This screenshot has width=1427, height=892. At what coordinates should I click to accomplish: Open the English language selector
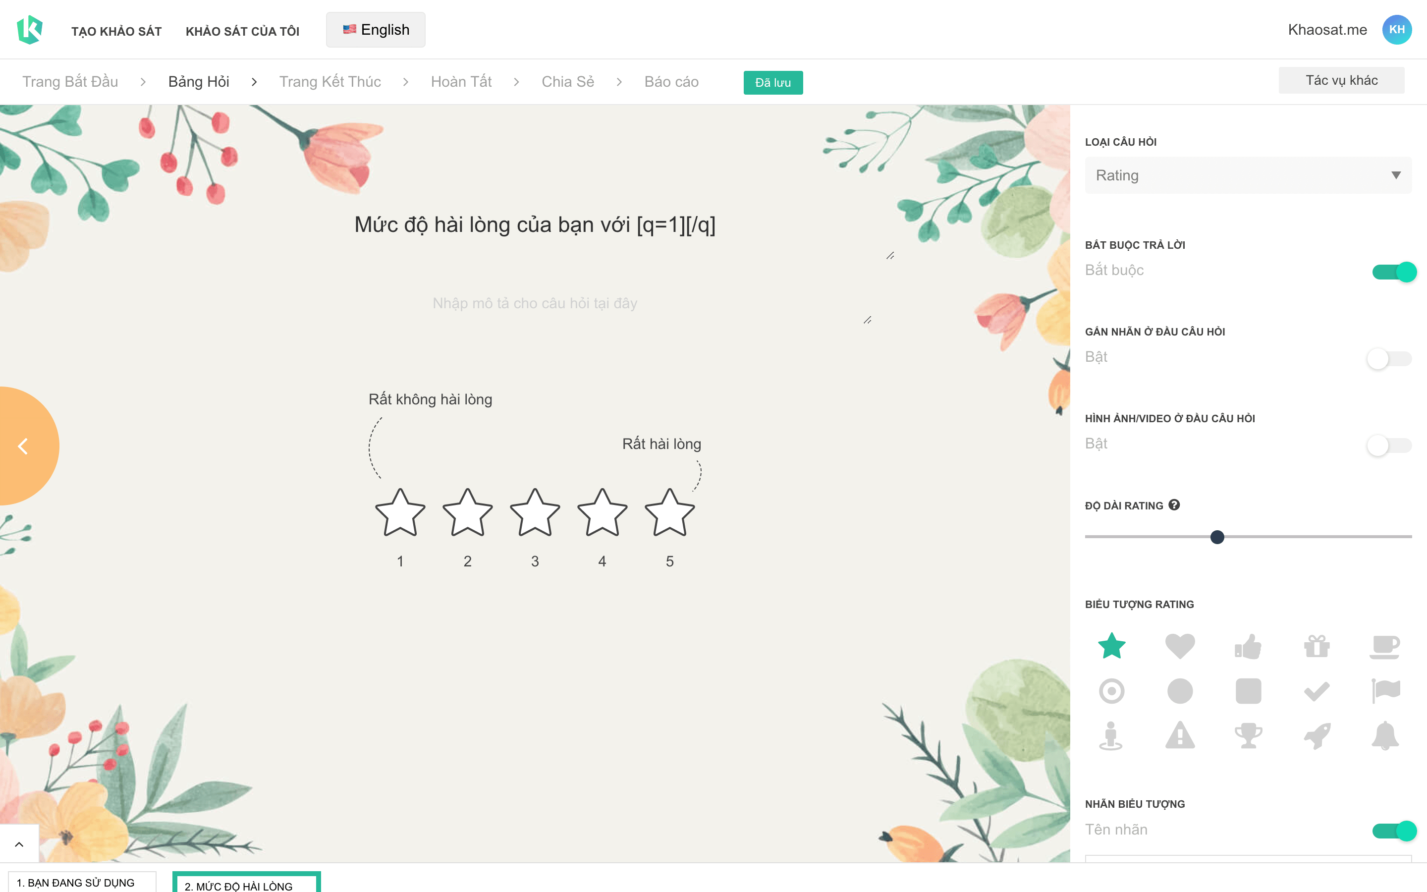pos(376,30)
